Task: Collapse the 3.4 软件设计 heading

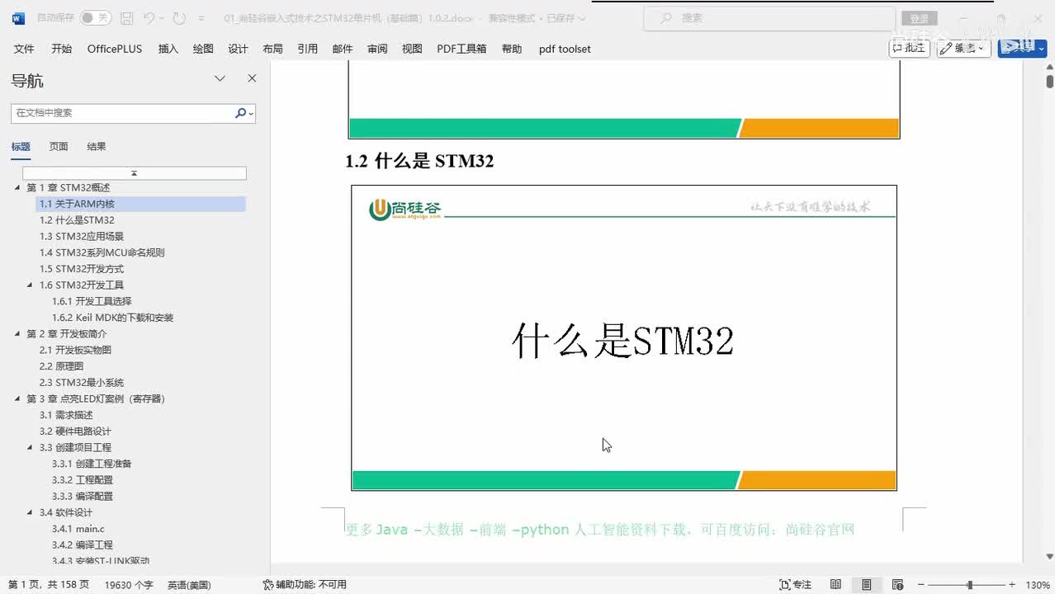Action: 31,513
